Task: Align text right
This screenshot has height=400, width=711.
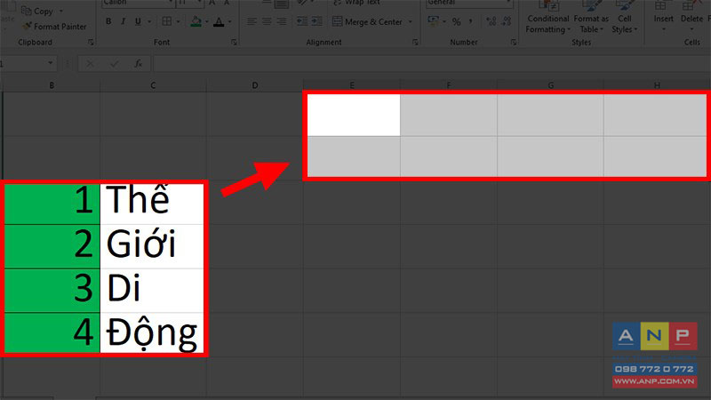Action: [x=282, y=21]
